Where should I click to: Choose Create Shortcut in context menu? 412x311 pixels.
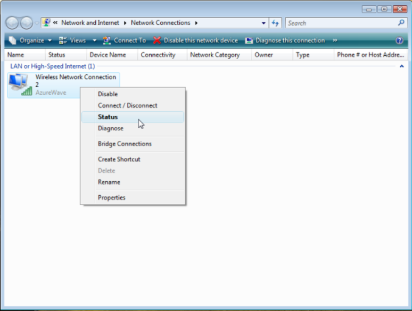pos(133,159)
